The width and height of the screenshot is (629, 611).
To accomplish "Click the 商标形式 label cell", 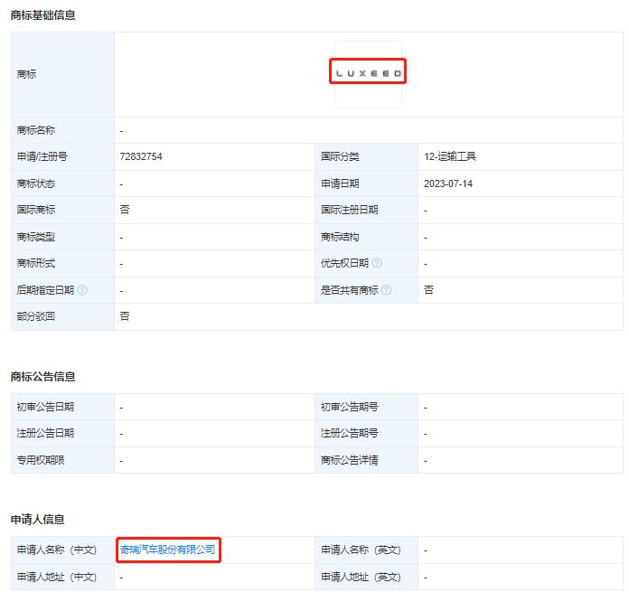I will 62,263.
